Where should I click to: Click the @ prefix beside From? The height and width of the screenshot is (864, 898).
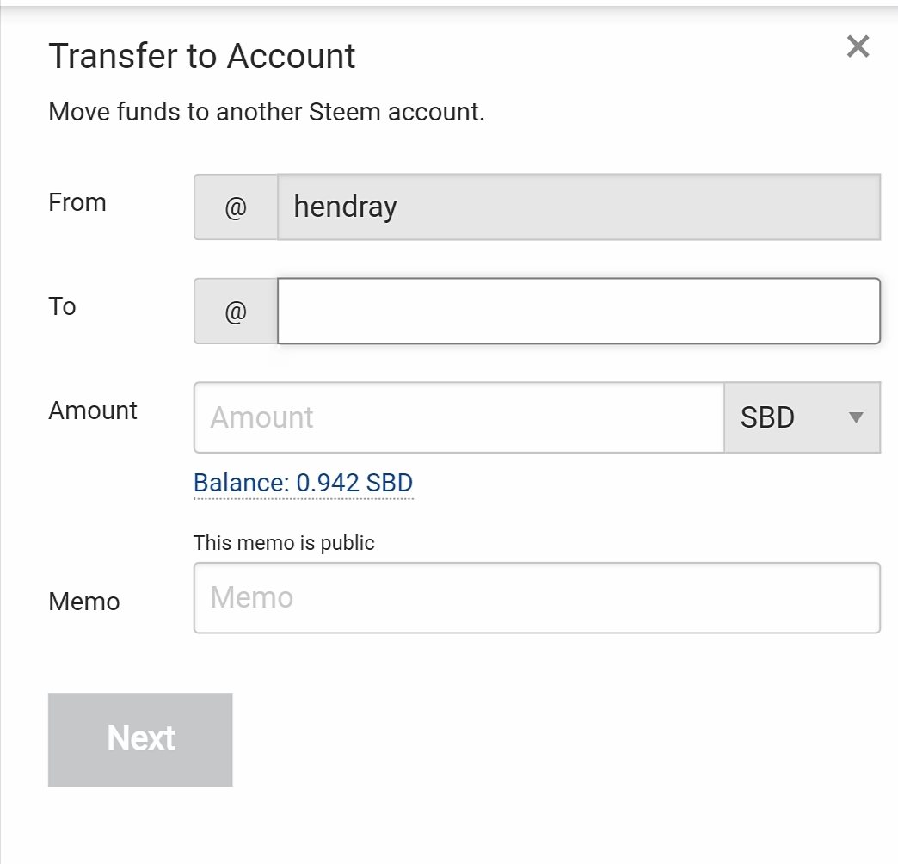click(x=236, y=207)
